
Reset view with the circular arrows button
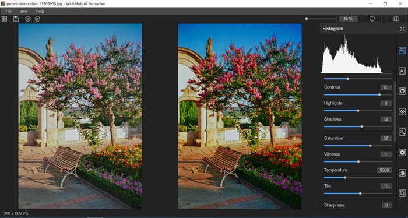click(x=372, y=19)
